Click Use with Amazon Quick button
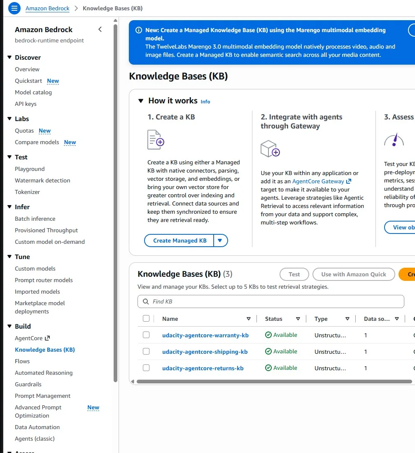Viewport: 415px width, 453px height. click(x=354, y=274)
